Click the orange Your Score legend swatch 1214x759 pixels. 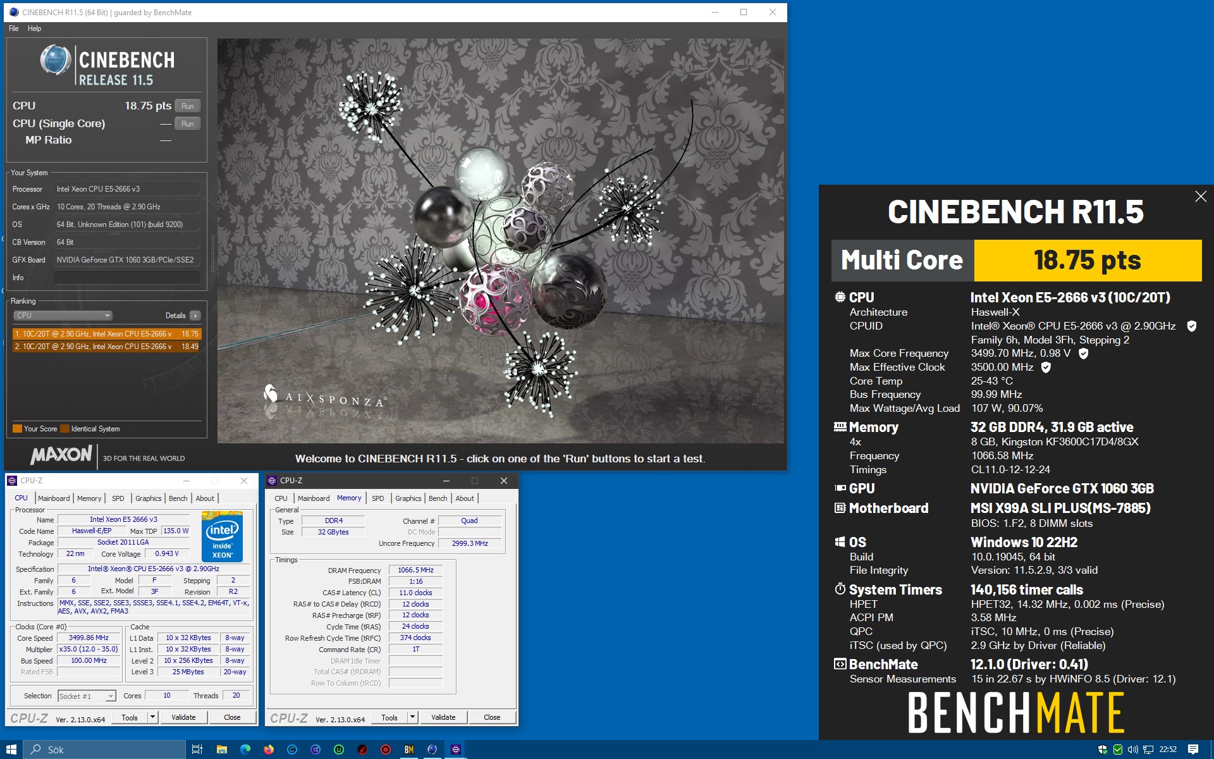(x=17, y=429)
